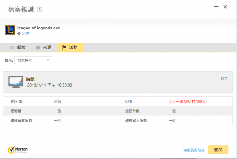Image resolution: width=237 pixels, height=159 pixels.
Task: Click the 檔案鑑識 window title
Action: 21,9
